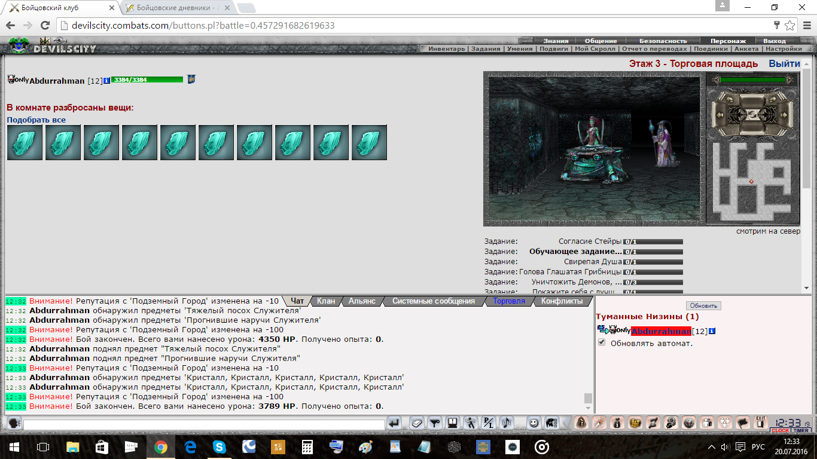Open Skype from the Windows taskbar
The image size is (817, 459).
point(219,446)
